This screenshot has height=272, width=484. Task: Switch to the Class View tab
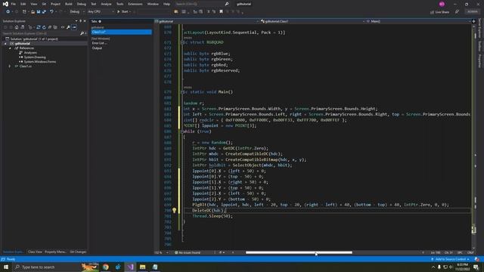point(35,252)
